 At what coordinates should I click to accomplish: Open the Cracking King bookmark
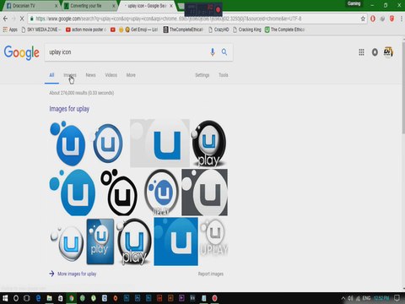(x=247, y=30)
